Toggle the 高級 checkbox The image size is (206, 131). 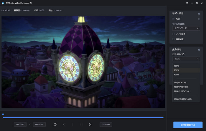point(173,19)
